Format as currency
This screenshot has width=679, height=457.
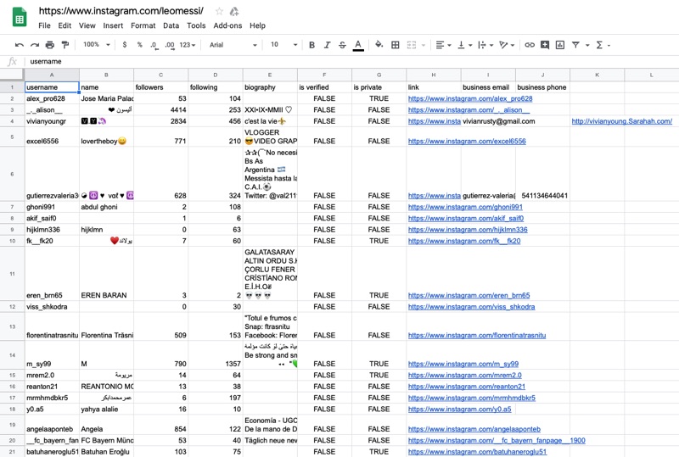(125, 45)
